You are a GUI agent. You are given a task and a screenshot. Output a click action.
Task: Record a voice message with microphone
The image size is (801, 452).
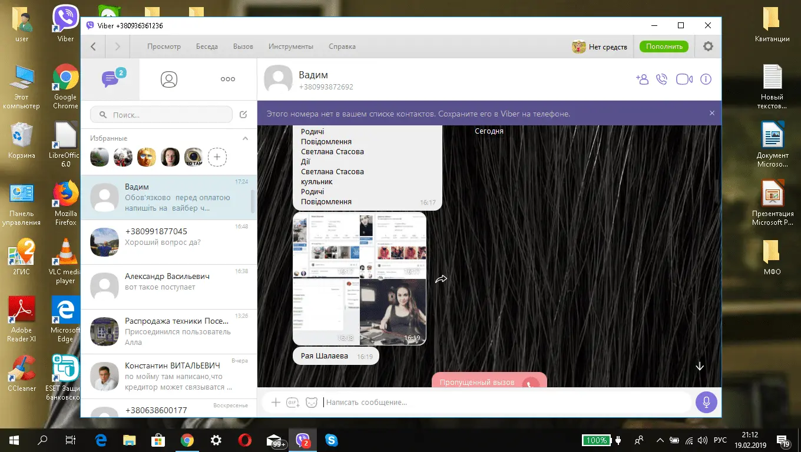(x=706, y=403)
